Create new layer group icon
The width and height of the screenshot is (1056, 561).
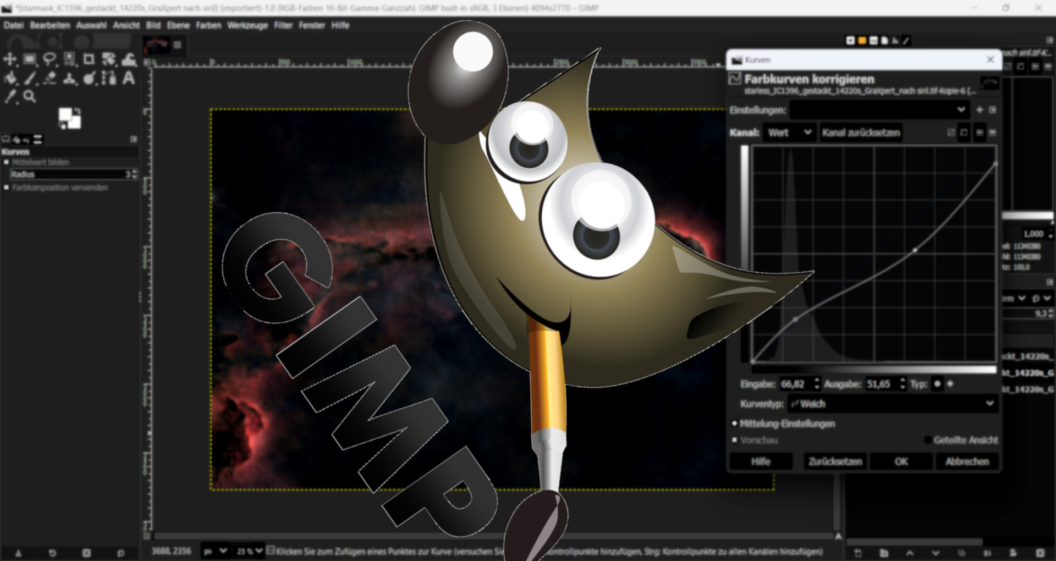[x=884, y=553]
